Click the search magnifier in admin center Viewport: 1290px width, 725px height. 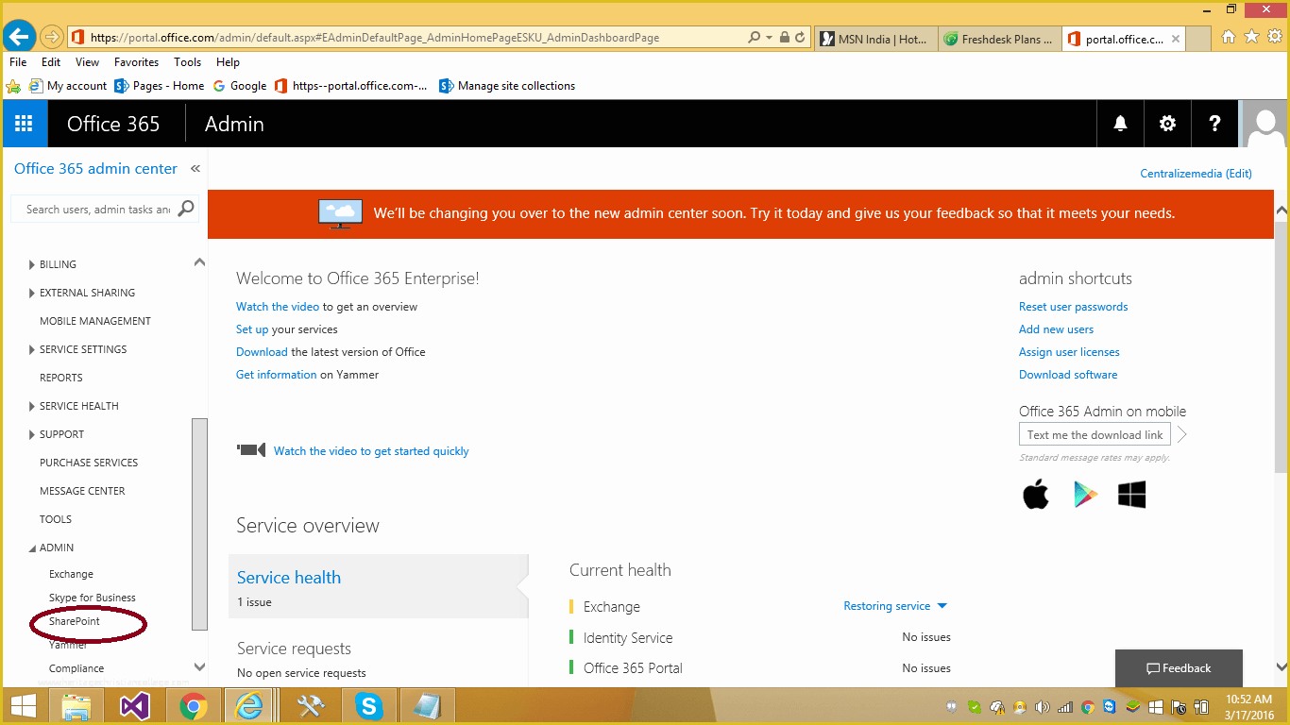click(x=186, y=209)
